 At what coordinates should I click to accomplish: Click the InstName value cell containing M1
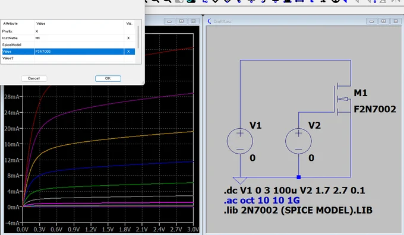click(x=79, y=38)
